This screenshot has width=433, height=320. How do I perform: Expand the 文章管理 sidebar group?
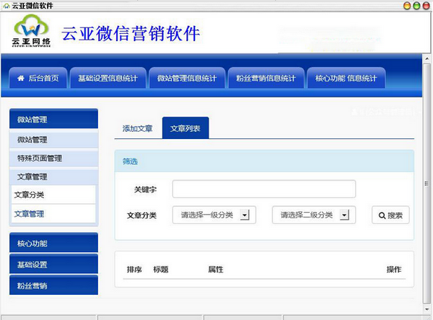click(x=54, y=177)
